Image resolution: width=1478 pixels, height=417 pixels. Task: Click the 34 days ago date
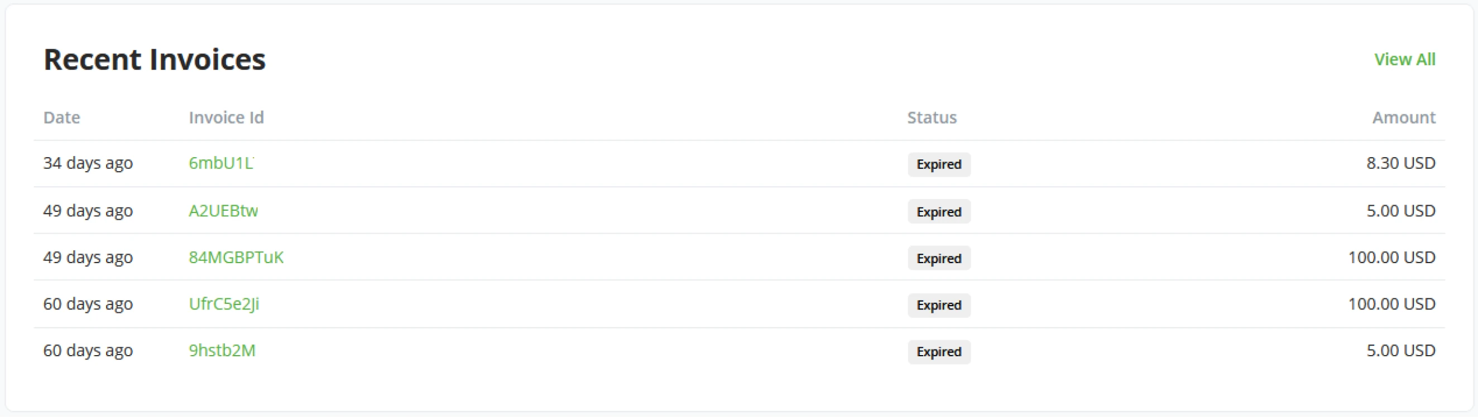88,163
